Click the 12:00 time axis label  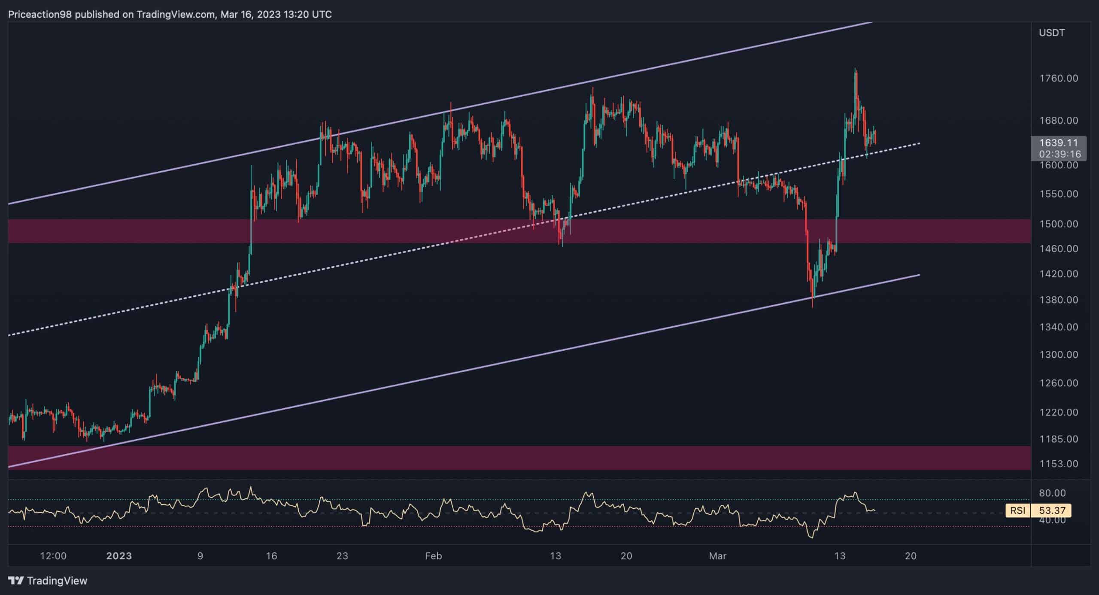point(53,556)
